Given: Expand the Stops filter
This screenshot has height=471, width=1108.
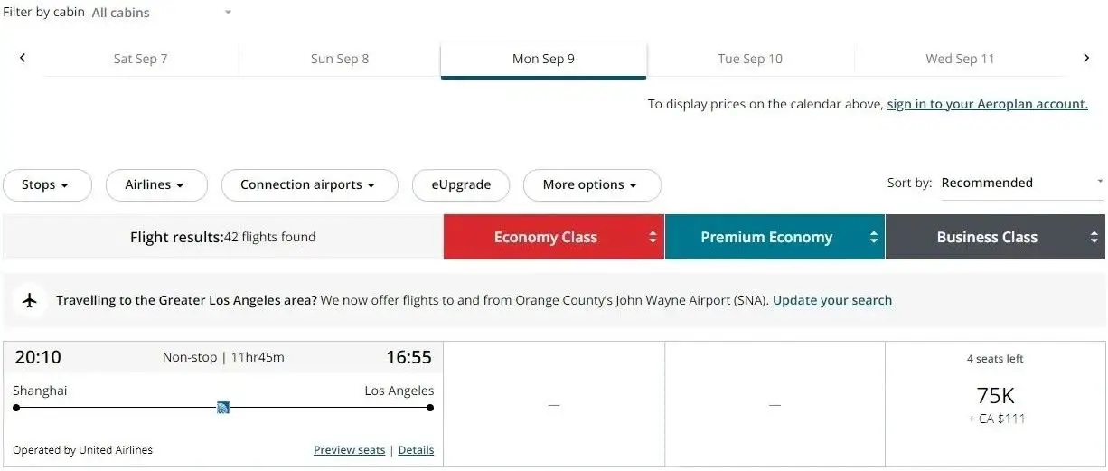Looking at the screenshot, I should pyautogui.click(x=47, y=185).
